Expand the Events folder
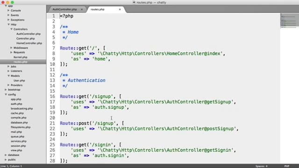This screenshot has height=168, width=299. (x=8, y=15)
